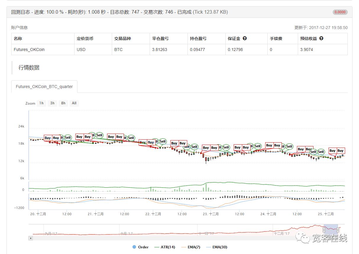The image size is (359, 254).
Task: Set chart zoom to 8h
Action: (63, 103)
